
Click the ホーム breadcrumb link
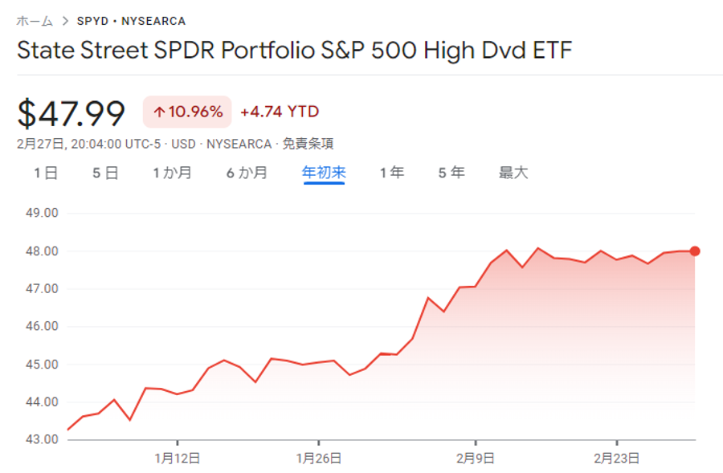click(35, 21)
